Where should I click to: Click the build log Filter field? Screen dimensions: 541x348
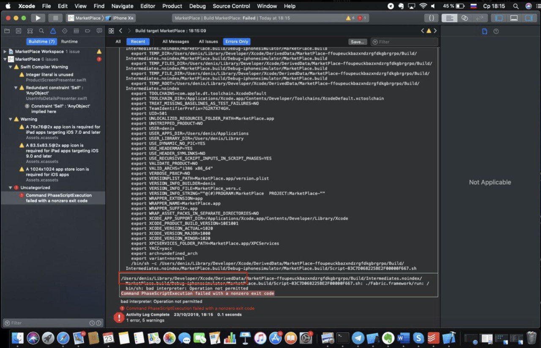pos(404,42)
